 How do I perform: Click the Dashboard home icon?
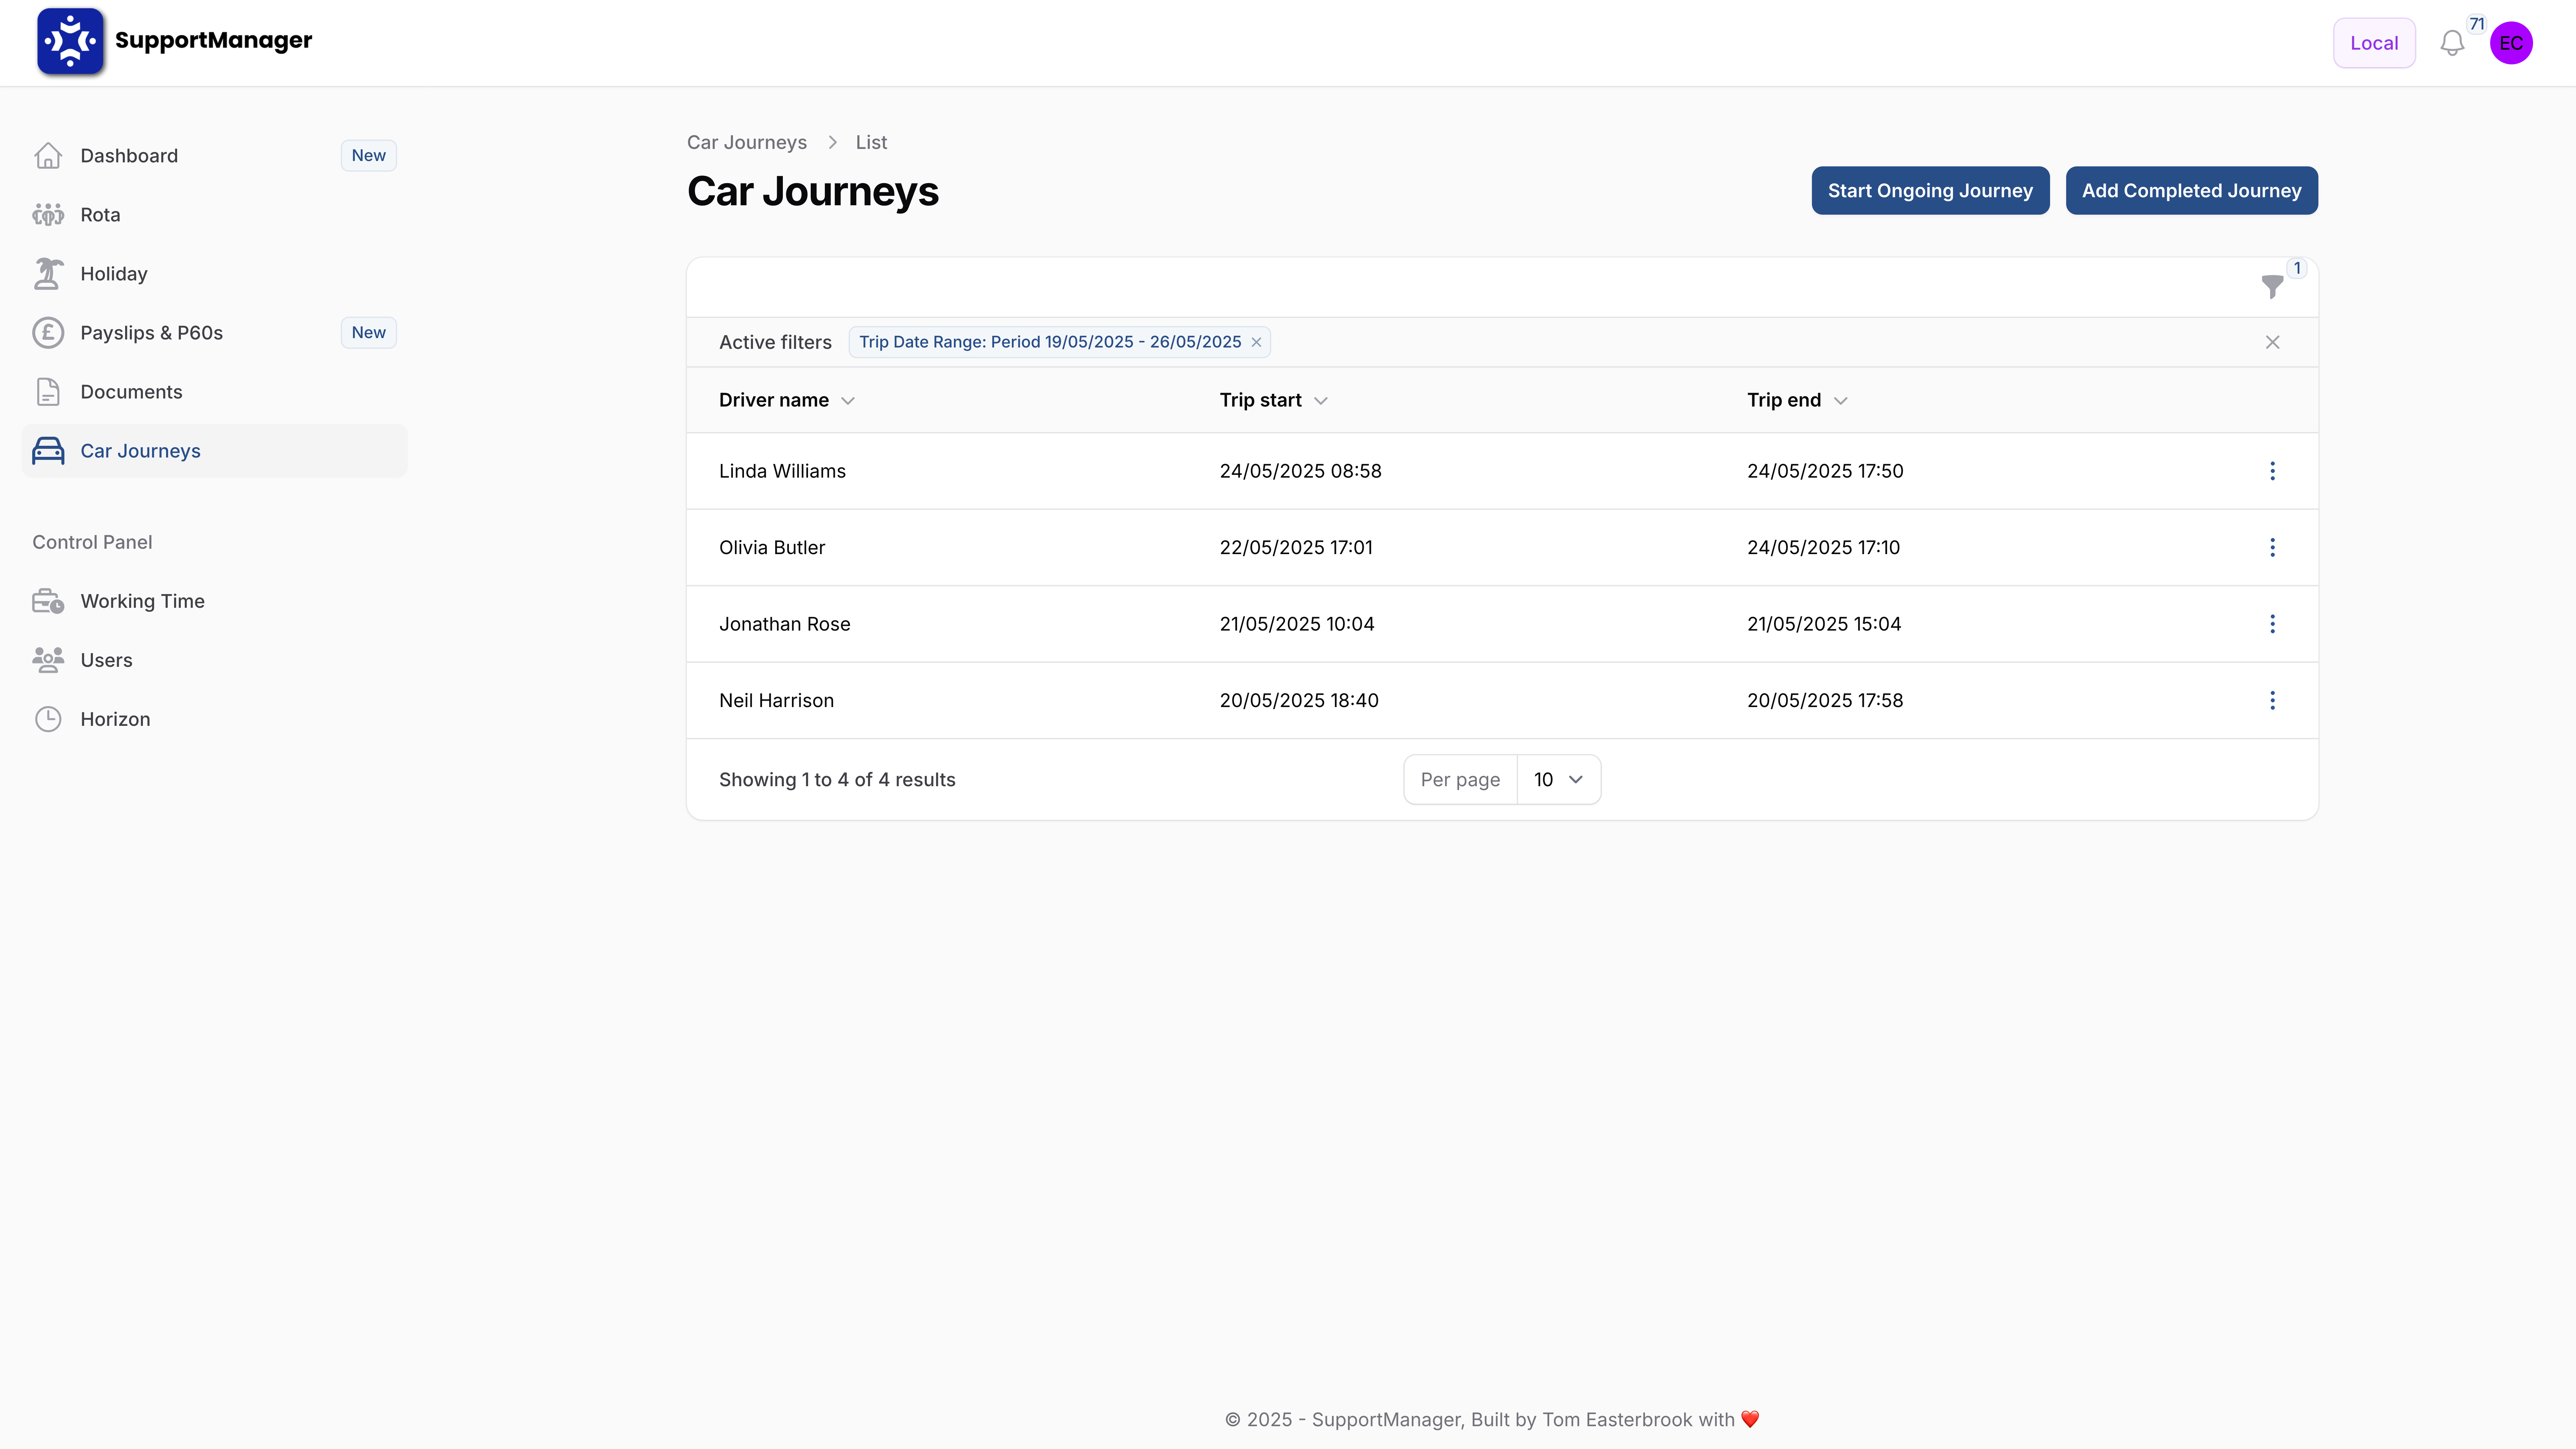point(48,156)
